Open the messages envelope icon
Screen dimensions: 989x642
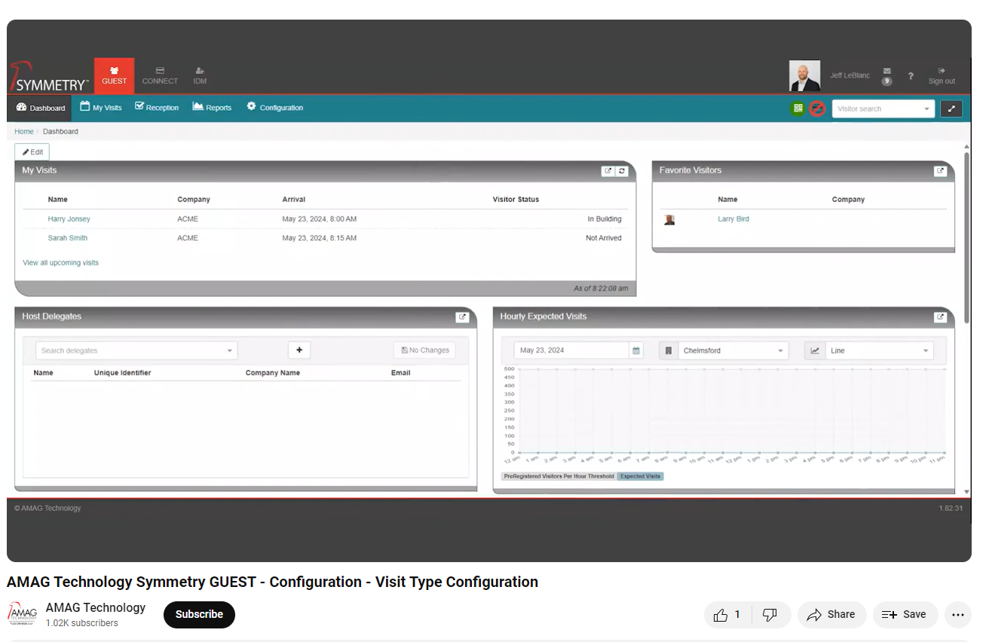coord(886,72)
